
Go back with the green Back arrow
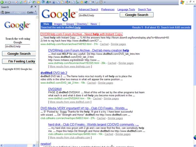click(x=2, y=2)
